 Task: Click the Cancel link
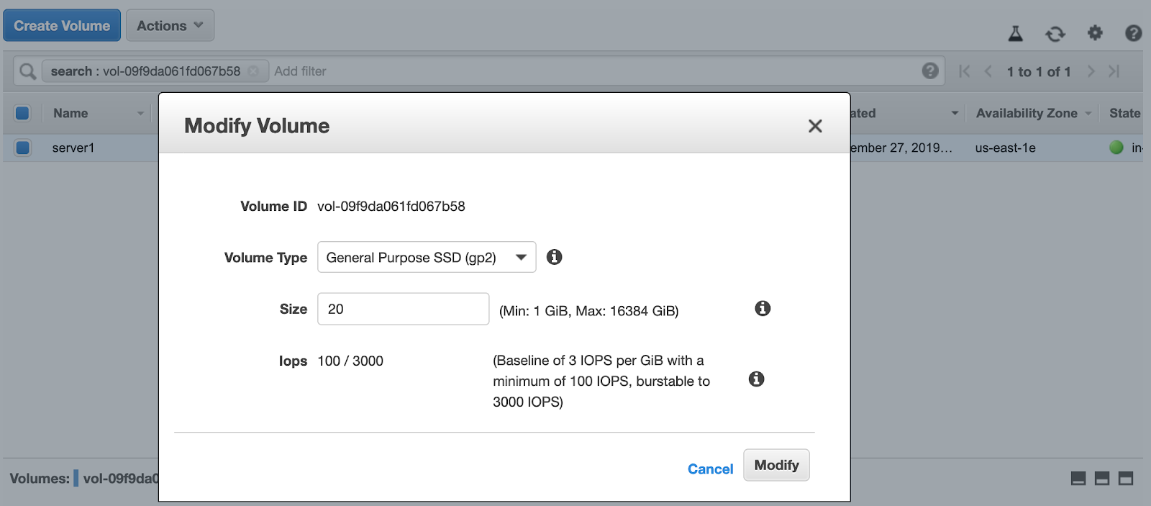point(710,469)
